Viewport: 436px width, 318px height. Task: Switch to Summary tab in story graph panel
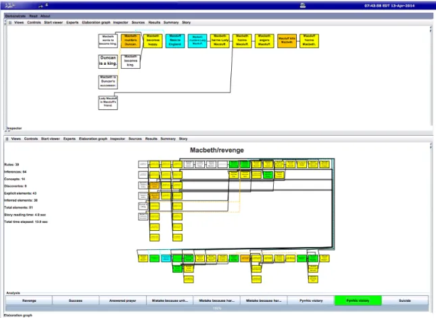click(171, 22)
